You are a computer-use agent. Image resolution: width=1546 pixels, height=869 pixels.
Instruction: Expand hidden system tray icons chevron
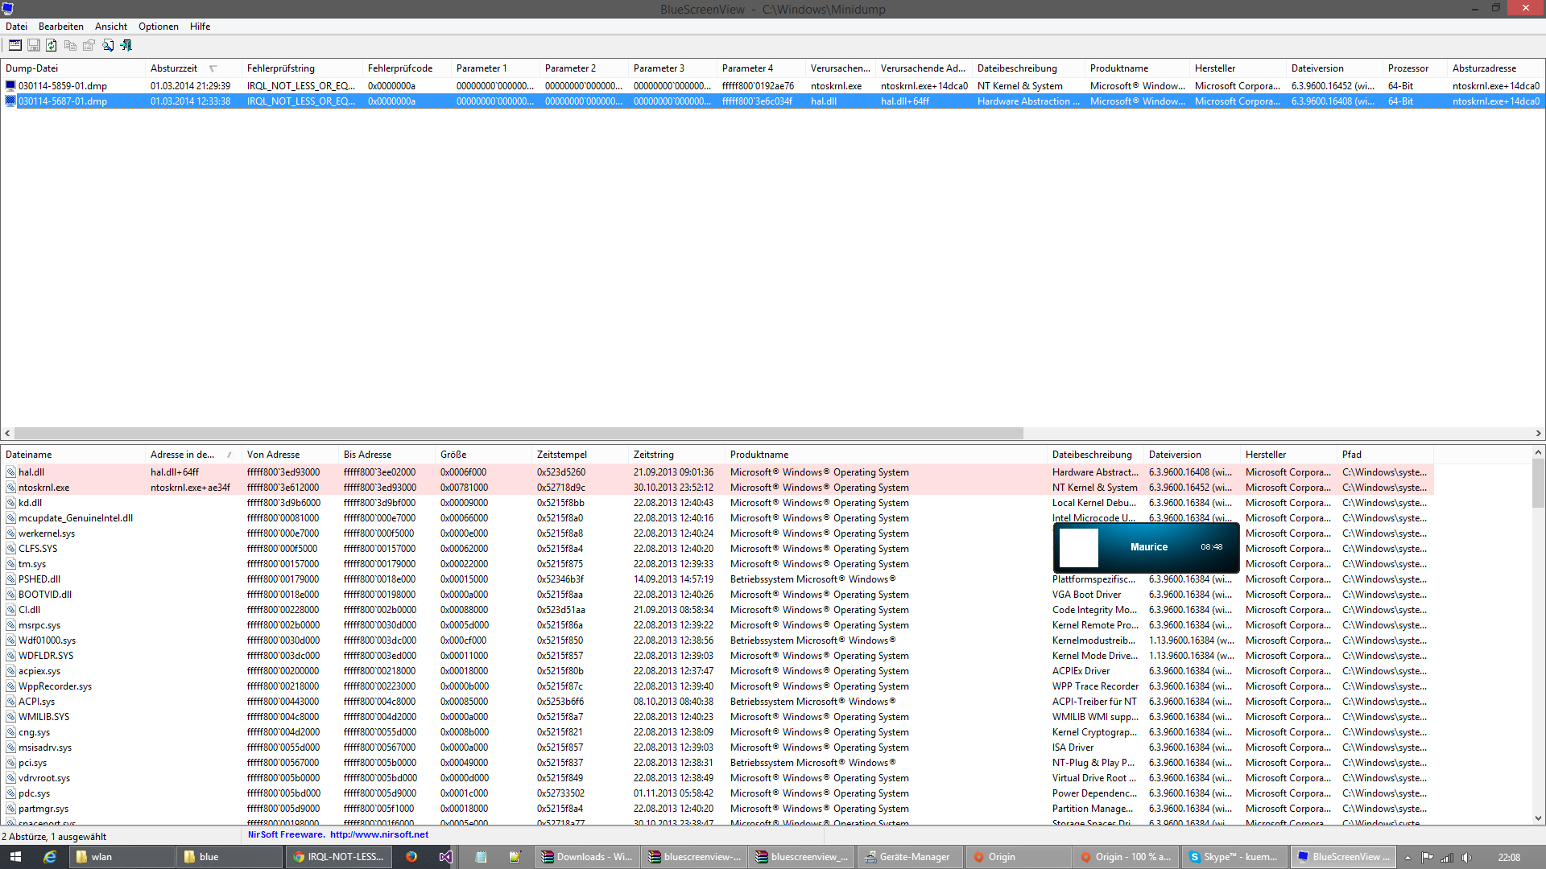pos(1408,858)
